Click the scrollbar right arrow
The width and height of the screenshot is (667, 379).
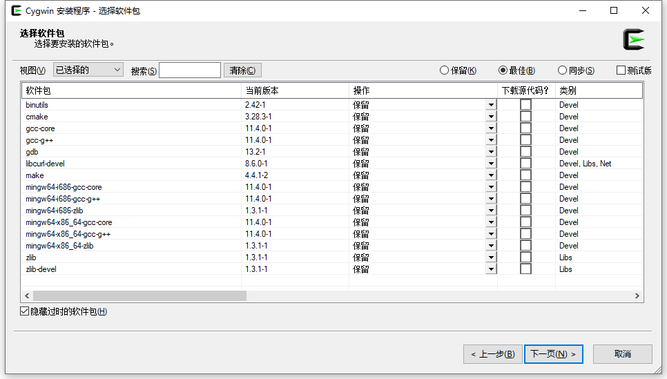point(637,295)
